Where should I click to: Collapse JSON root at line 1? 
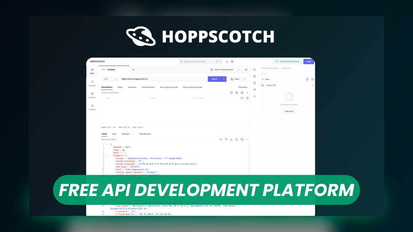click(107, 144)
